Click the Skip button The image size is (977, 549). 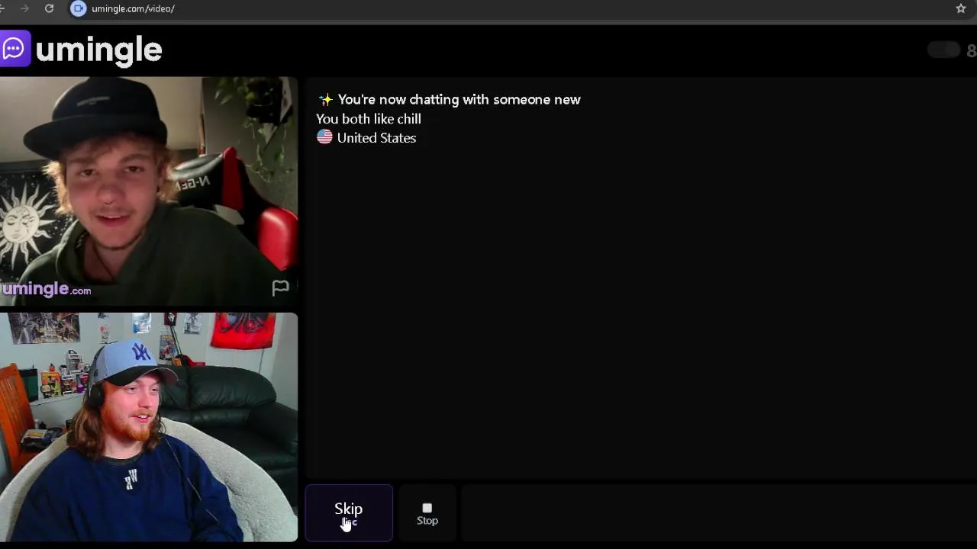[349, 513]
